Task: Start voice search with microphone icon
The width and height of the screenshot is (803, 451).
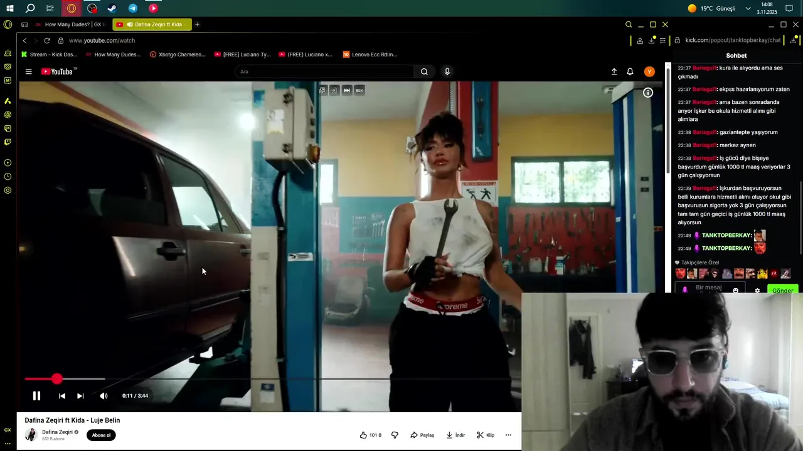Action: [x=447, y=71]
